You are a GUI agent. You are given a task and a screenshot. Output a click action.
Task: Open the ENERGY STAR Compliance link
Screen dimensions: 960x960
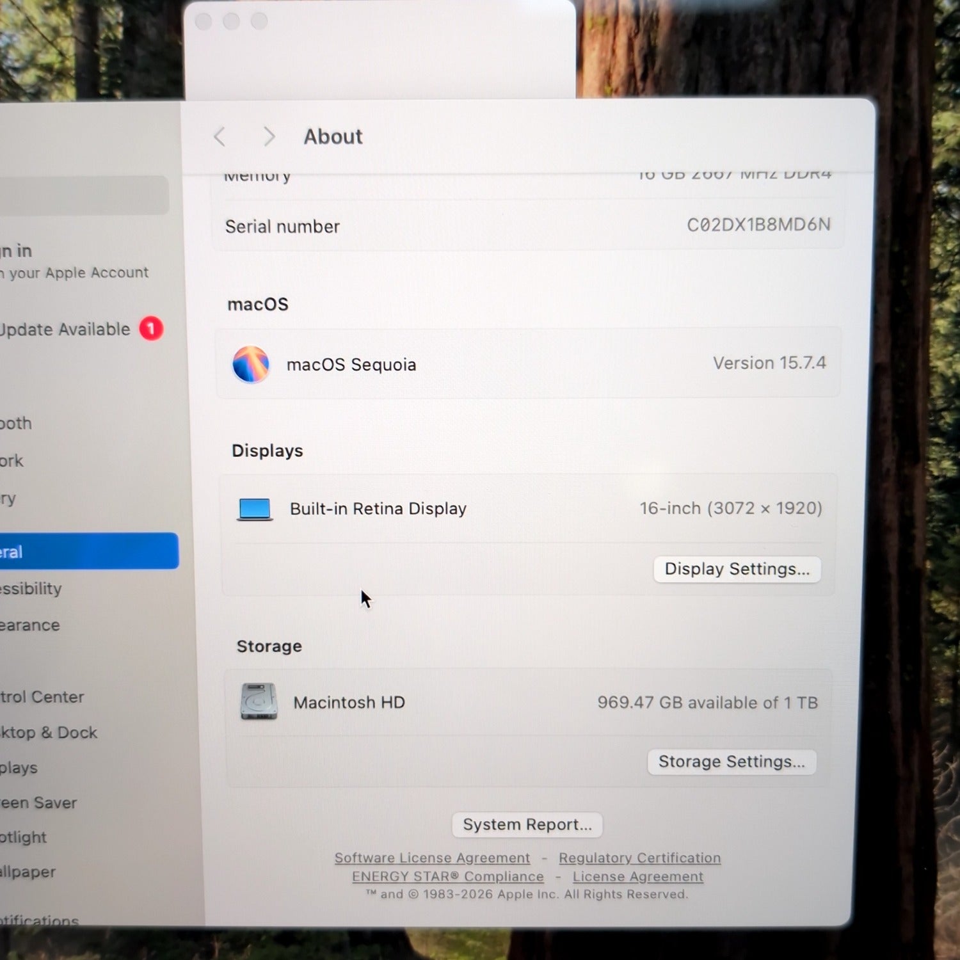coord(447,876)
